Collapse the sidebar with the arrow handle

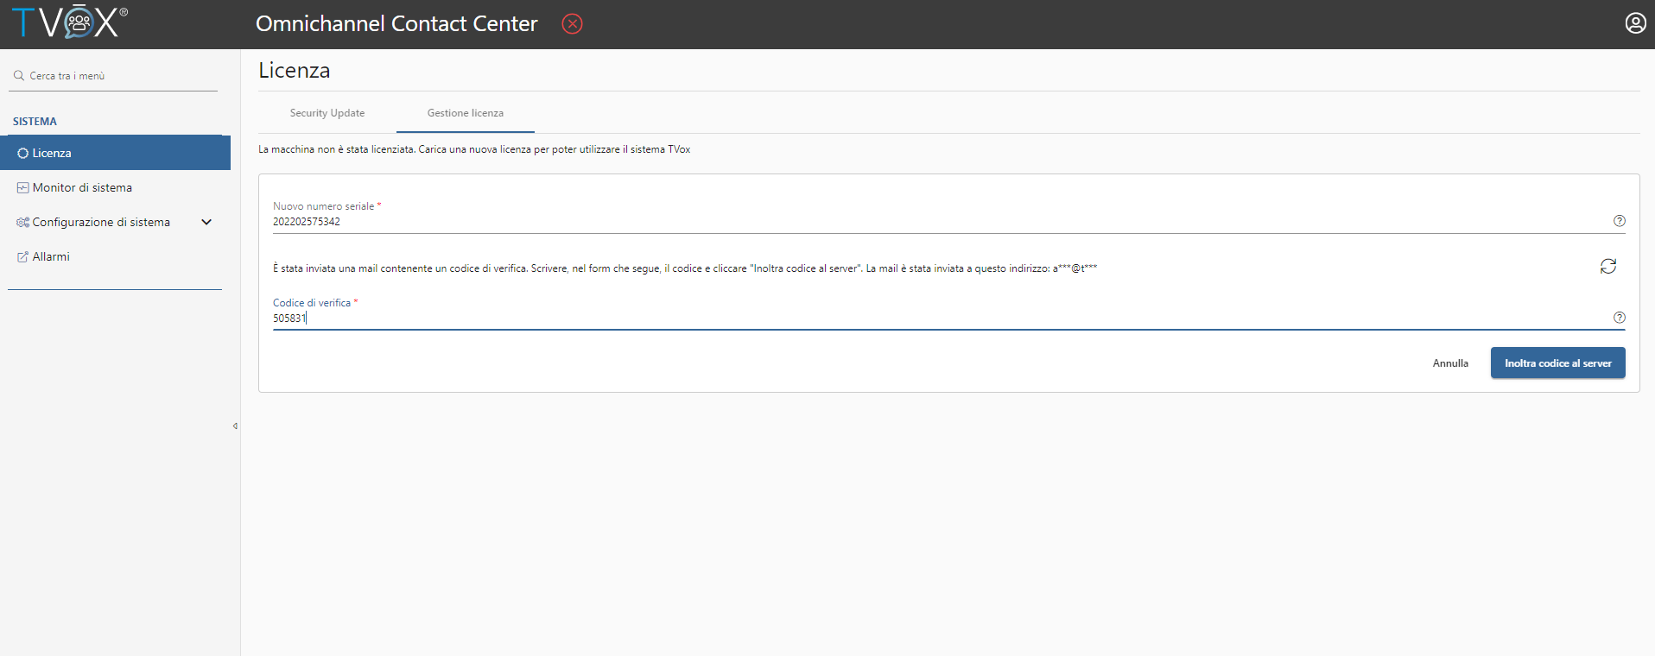[x=235, y=426]
